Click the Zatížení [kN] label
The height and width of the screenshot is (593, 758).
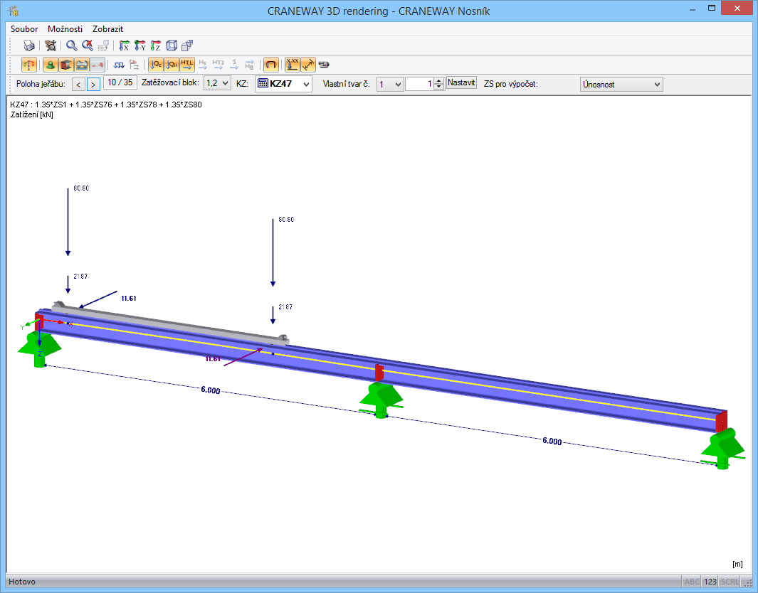click(x=32, y=115)
